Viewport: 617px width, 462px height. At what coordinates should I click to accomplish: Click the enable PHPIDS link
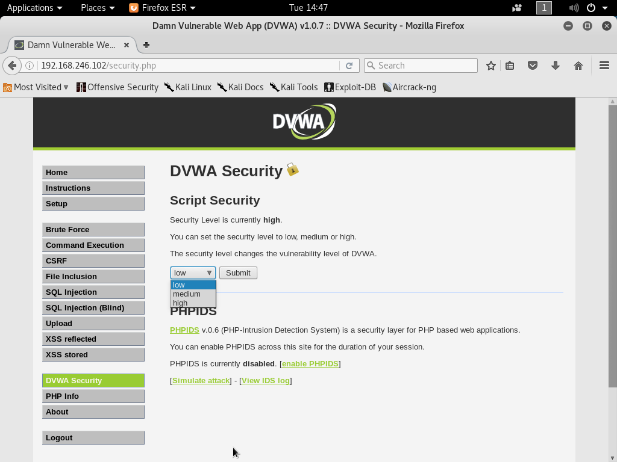[309, 363]
